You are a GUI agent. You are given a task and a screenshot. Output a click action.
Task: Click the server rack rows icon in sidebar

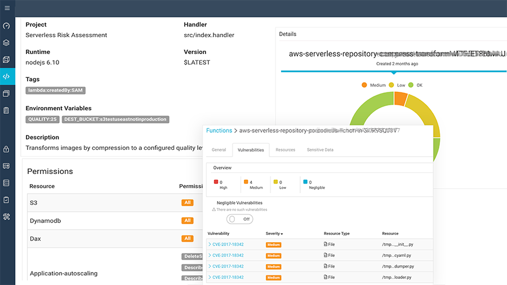point(6,183)
